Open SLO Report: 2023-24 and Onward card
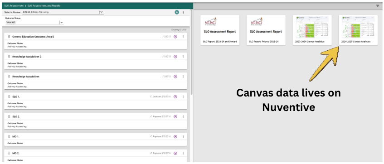The width and height of the screenshot is (384, 164). tap(220, 30)
